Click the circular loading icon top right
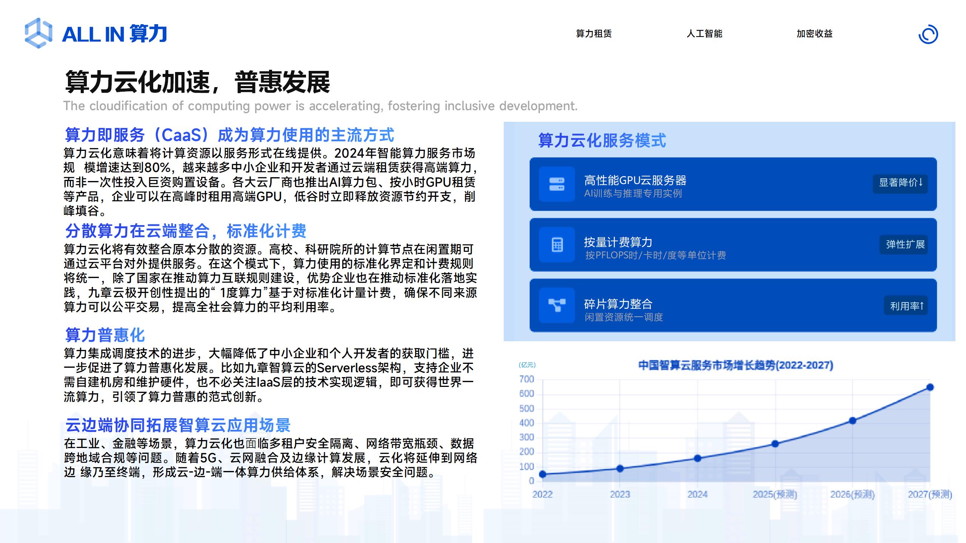 [x=928, y=34]
